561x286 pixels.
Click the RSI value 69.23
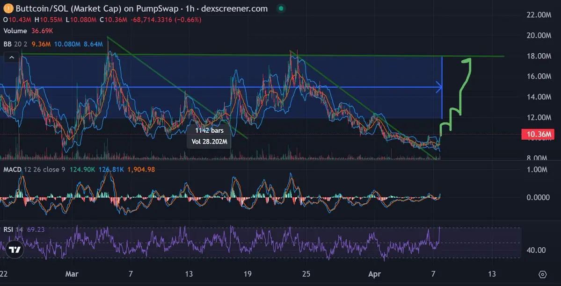click(36, 229)
